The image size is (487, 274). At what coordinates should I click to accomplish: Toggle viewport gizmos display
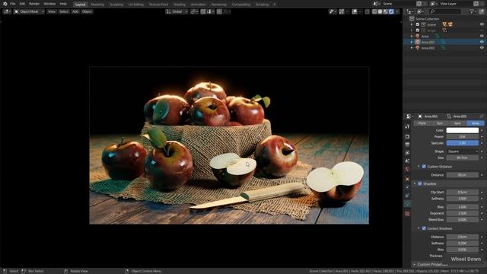[342, 11]
